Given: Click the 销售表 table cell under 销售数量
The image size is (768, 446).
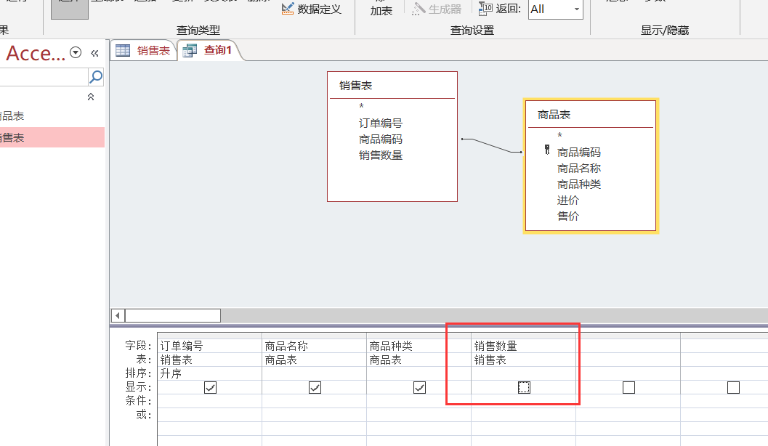Looking at the screenshot, I should [x=524, y=360].
